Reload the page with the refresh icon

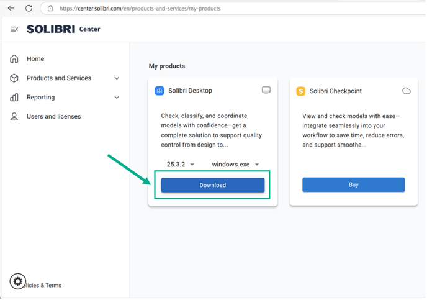point(29,8)
